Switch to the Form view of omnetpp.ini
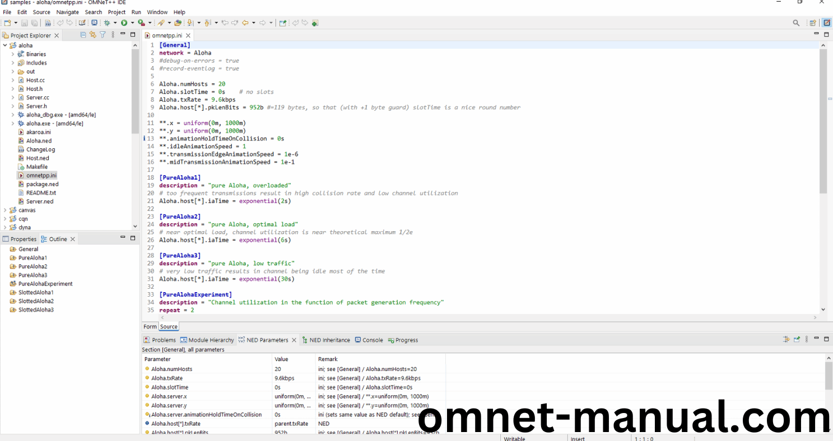 point(150,326)
